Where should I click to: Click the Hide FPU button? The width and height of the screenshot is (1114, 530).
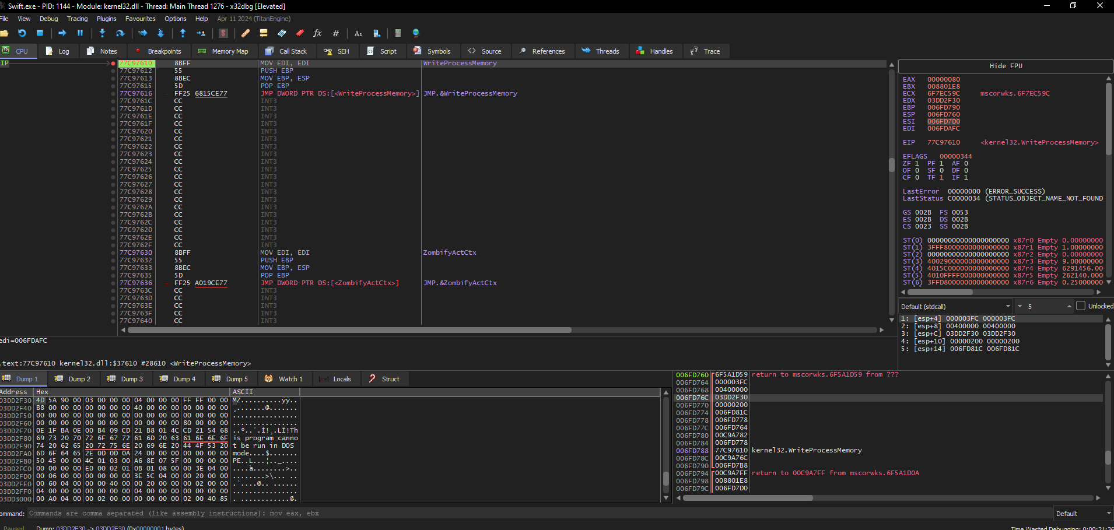click(1006, 66)
